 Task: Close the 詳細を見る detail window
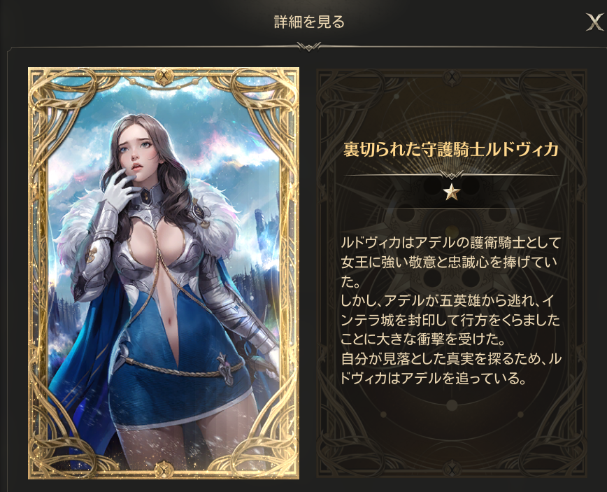click(x=594, y=22)
